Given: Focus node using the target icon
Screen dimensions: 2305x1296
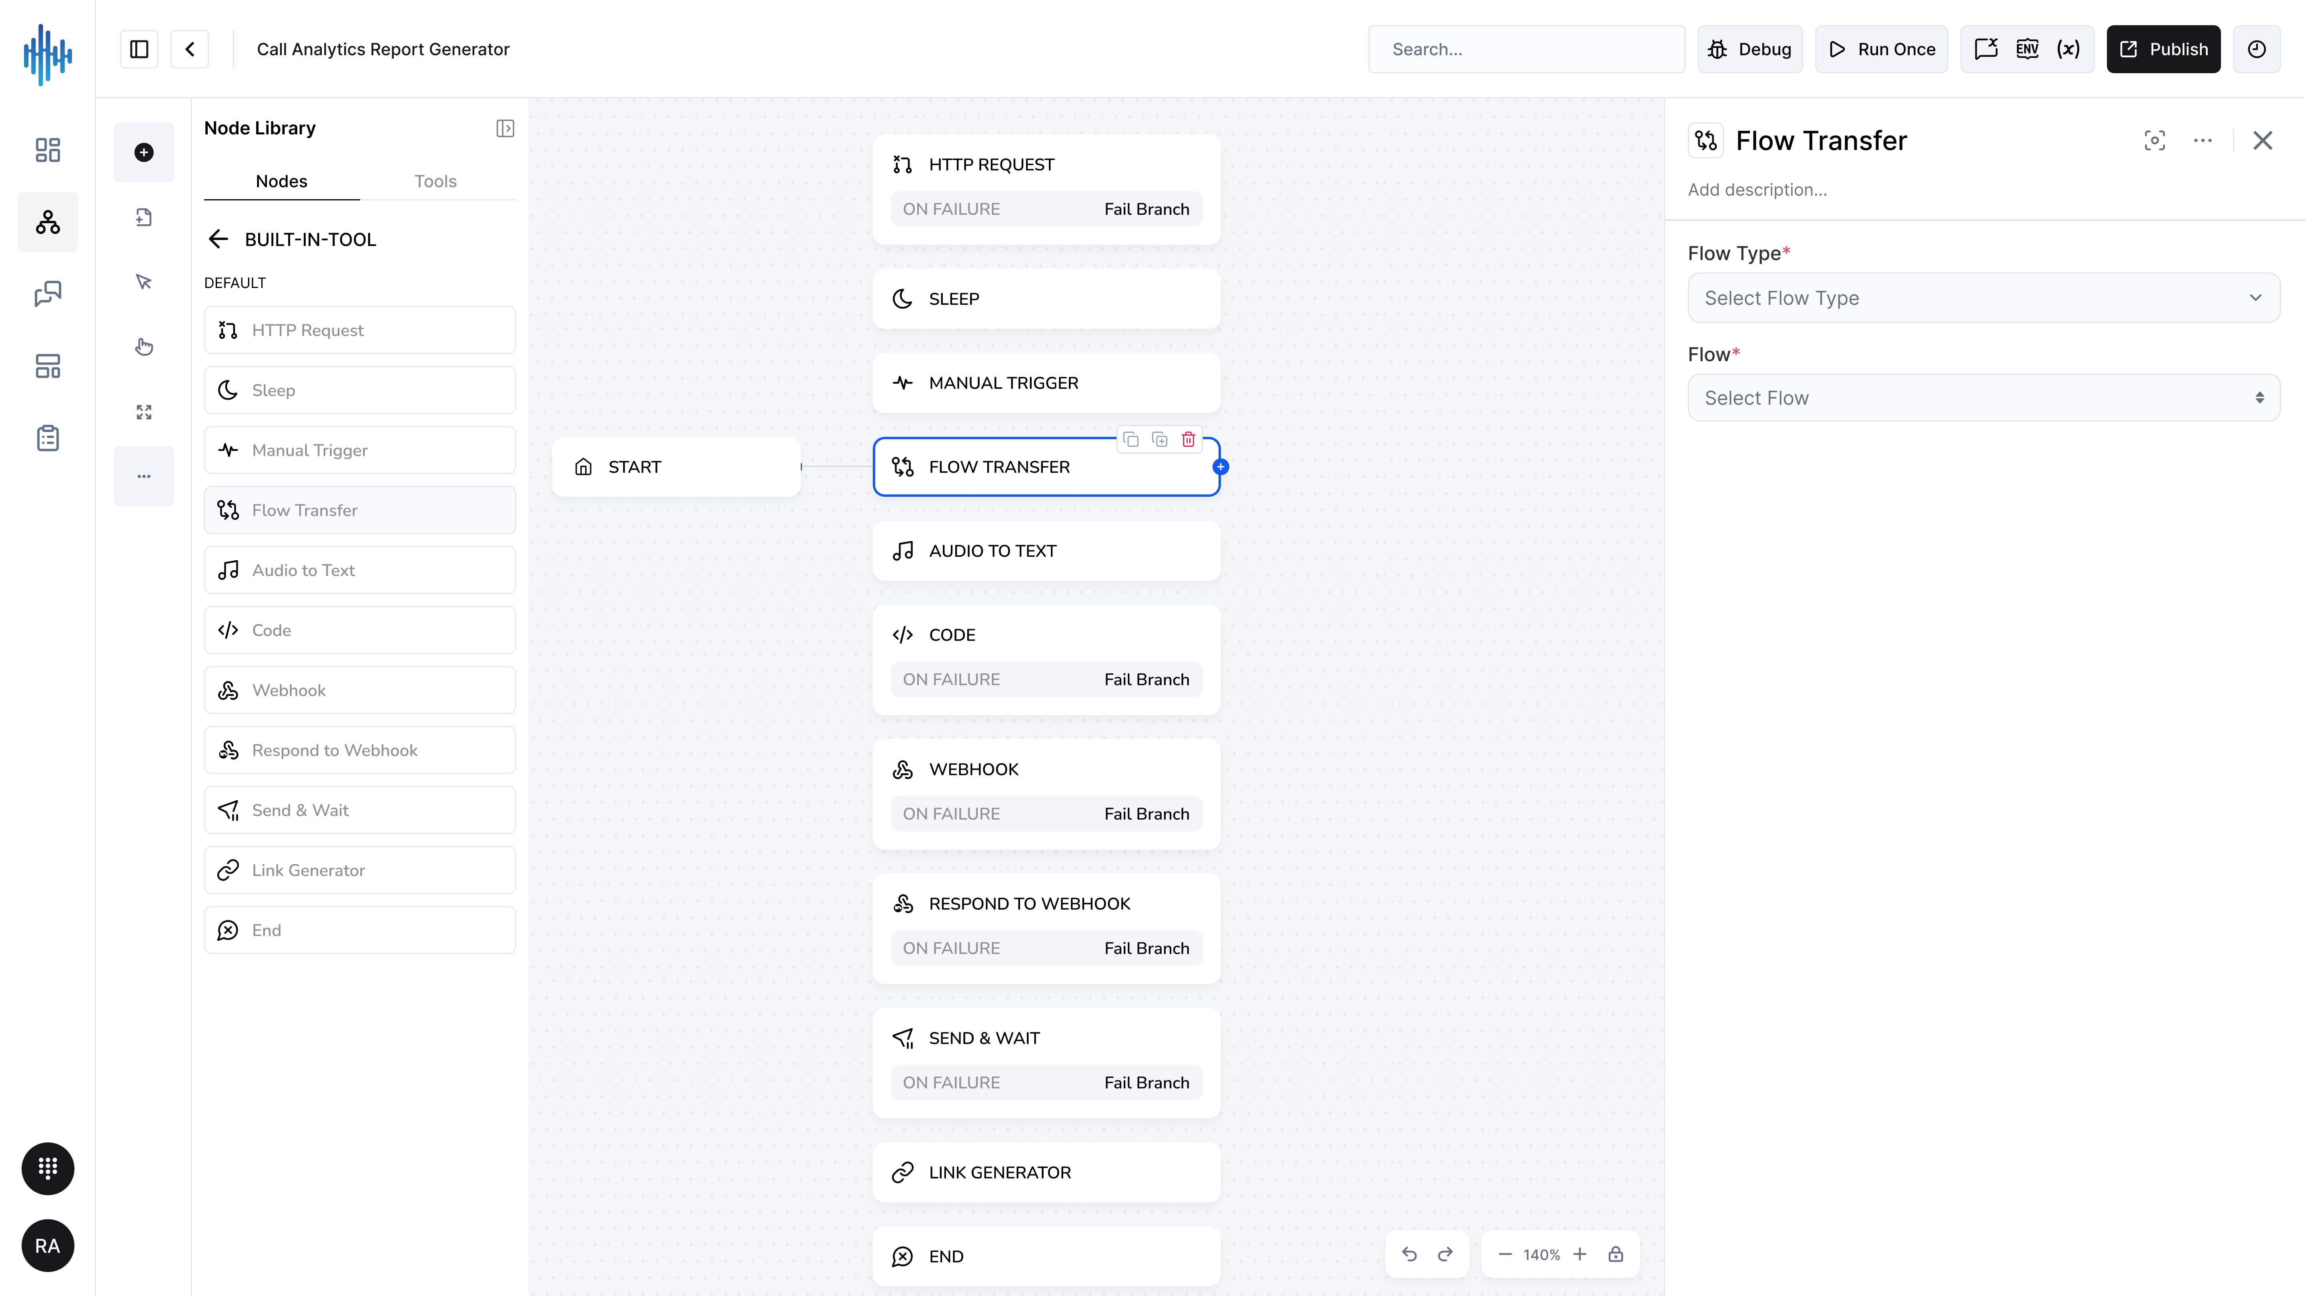Looking at the screenshot, I should (2155, 140).
